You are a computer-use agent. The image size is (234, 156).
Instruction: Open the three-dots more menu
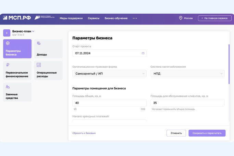(135, 18)
